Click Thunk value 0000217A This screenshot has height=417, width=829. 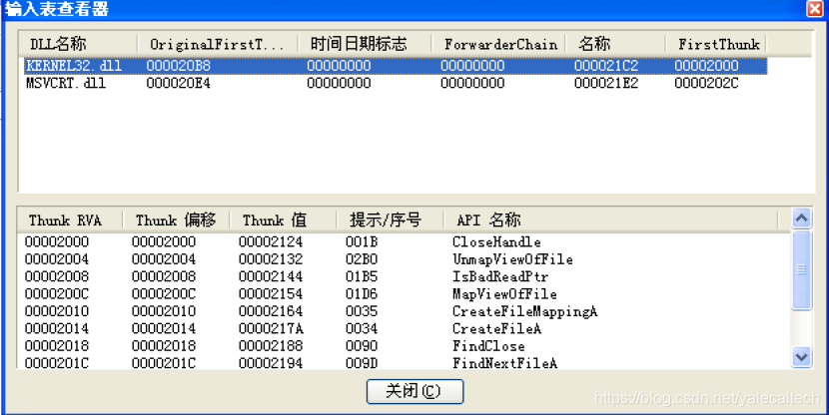(x=271, y=329)
